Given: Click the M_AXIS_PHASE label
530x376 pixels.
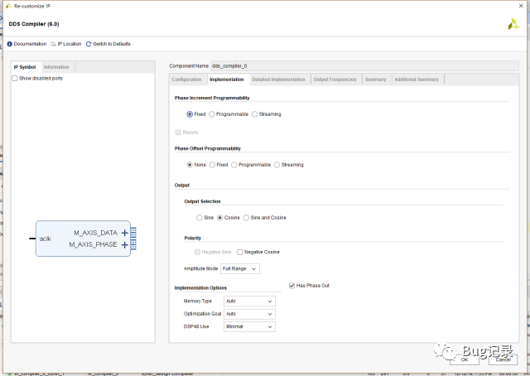Looking at the screenshot, I should coord(94,244).
